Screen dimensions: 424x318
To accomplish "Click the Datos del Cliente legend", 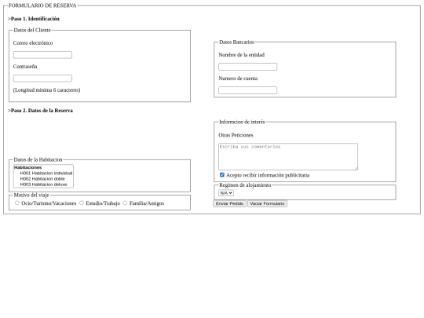I will point(32,30).
